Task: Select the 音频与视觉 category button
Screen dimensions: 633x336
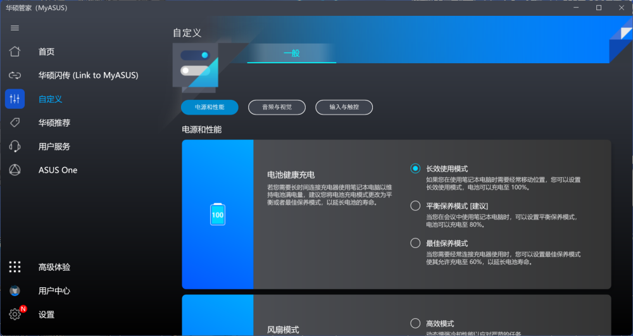Action: (x=277, y=108)
